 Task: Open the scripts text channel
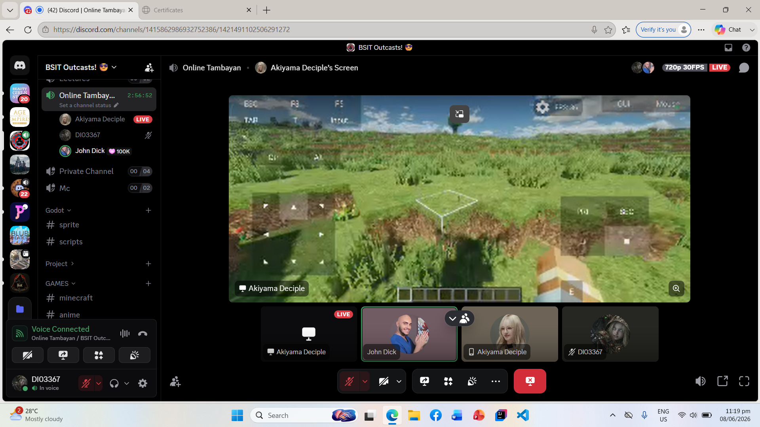click(99, 242)
